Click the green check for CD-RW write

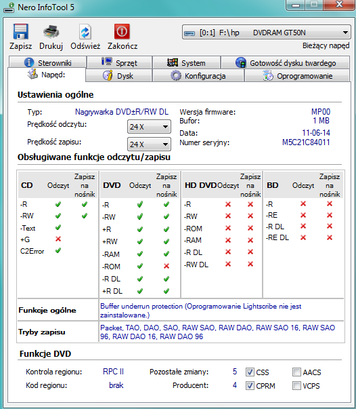[x=85, y=216]
